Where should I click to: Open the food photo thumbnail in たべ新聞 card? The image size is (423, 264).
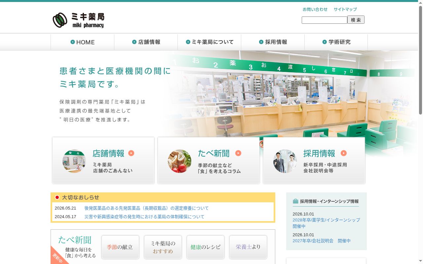179,161
